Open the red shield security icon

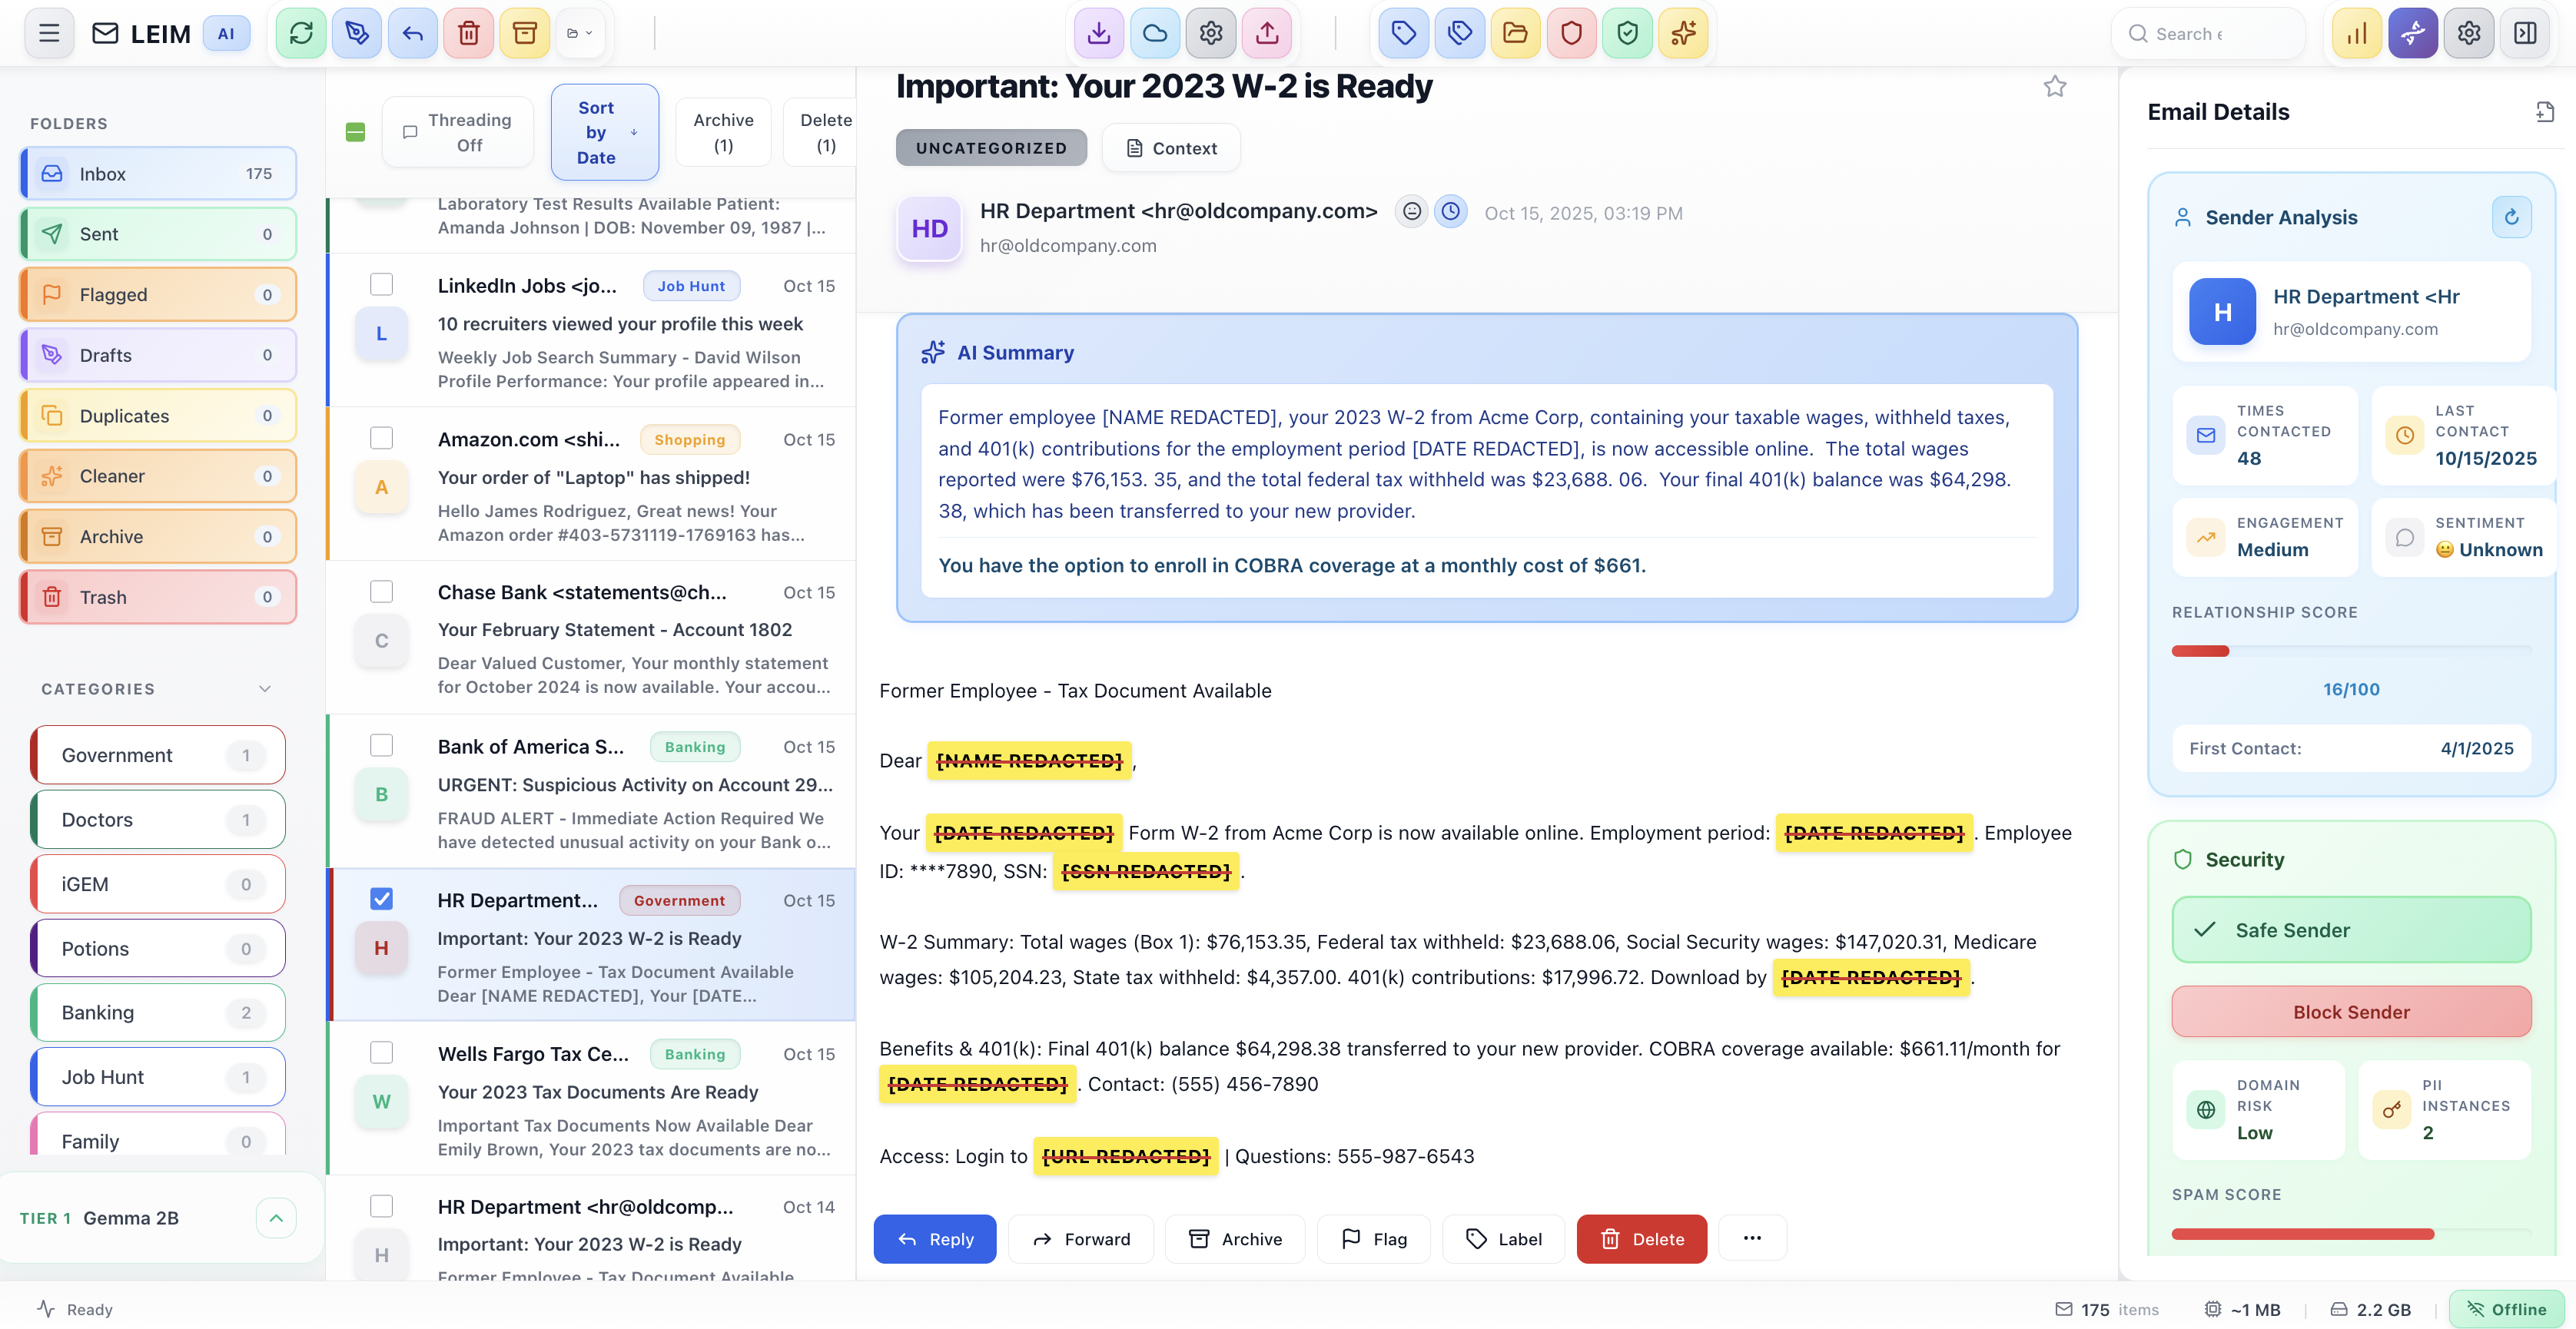[1571, 33]
